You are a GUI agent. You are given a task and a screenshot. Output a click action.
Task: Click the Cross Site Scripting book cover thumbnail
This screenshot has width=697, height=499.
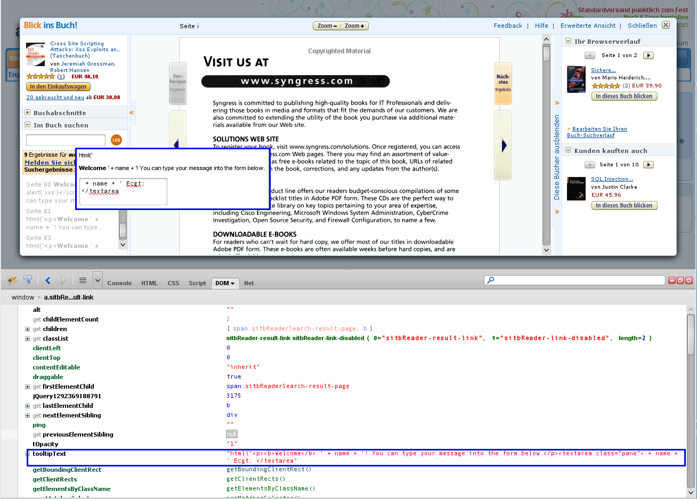coord(35,54)
